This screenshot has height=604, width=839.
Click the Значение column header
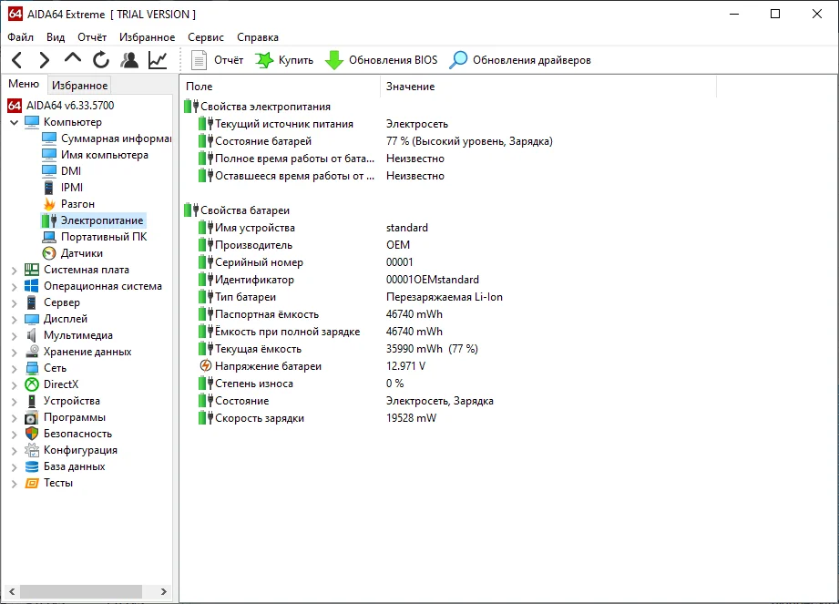pos(548,87)
